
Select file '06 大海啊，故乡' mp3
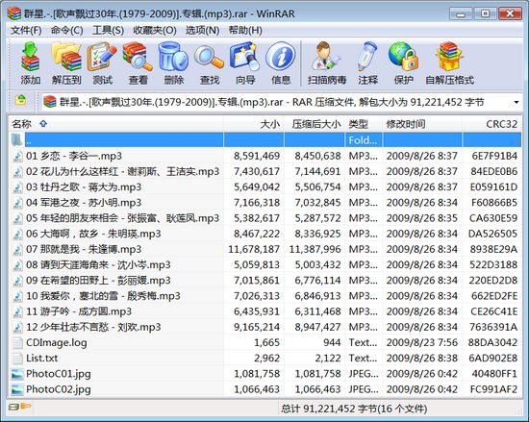point(93,234)
